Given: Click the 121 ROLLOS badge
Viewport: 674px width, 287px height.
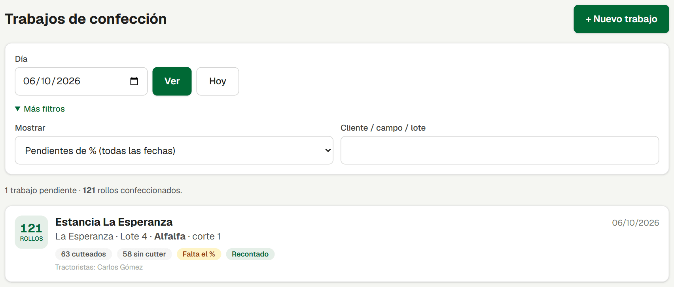Looking at the screenshot, I should point(31,232).
